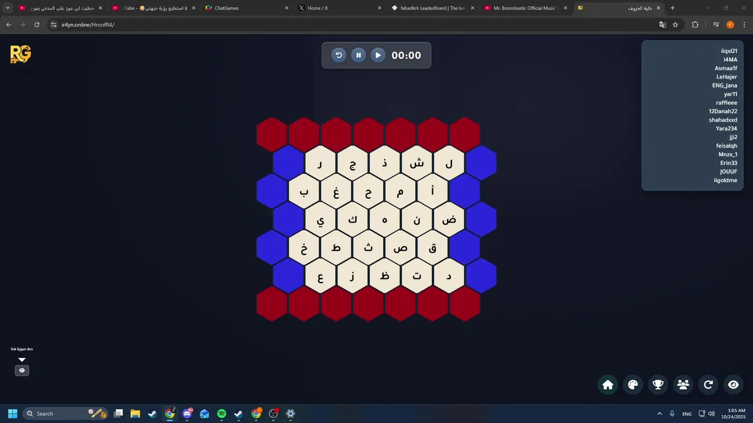The height and width of the screenshot is (423, 753).
Task: Open the tab search dropdown arrow
Action: pyautogui.click(x=8, y=8)
